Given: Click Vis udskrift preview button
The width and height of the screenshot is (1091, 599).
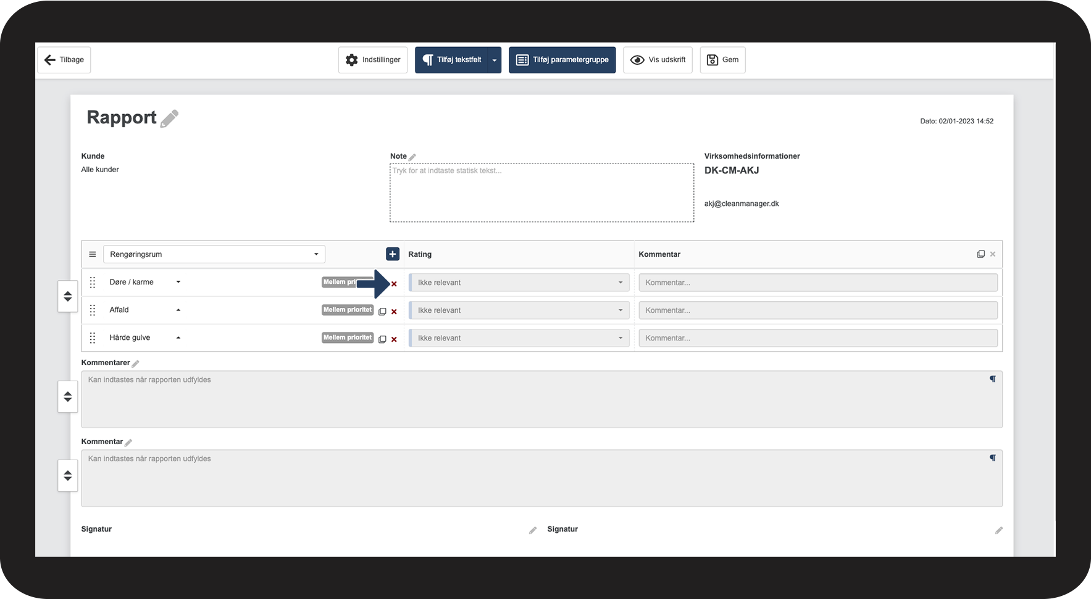Looking at the screenshot, I should [658, 60].
